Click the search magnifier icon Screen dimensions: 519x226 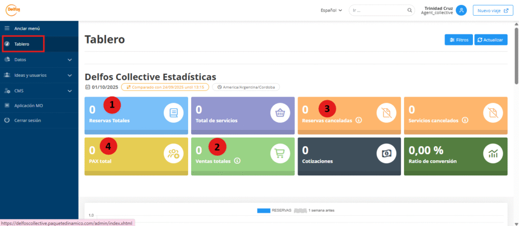click(410, 10)
